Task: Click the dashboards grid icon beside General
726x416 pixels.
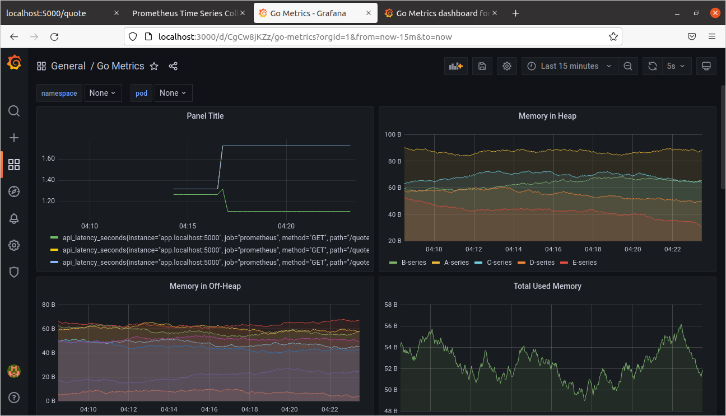Action: [x=41, y=66]
